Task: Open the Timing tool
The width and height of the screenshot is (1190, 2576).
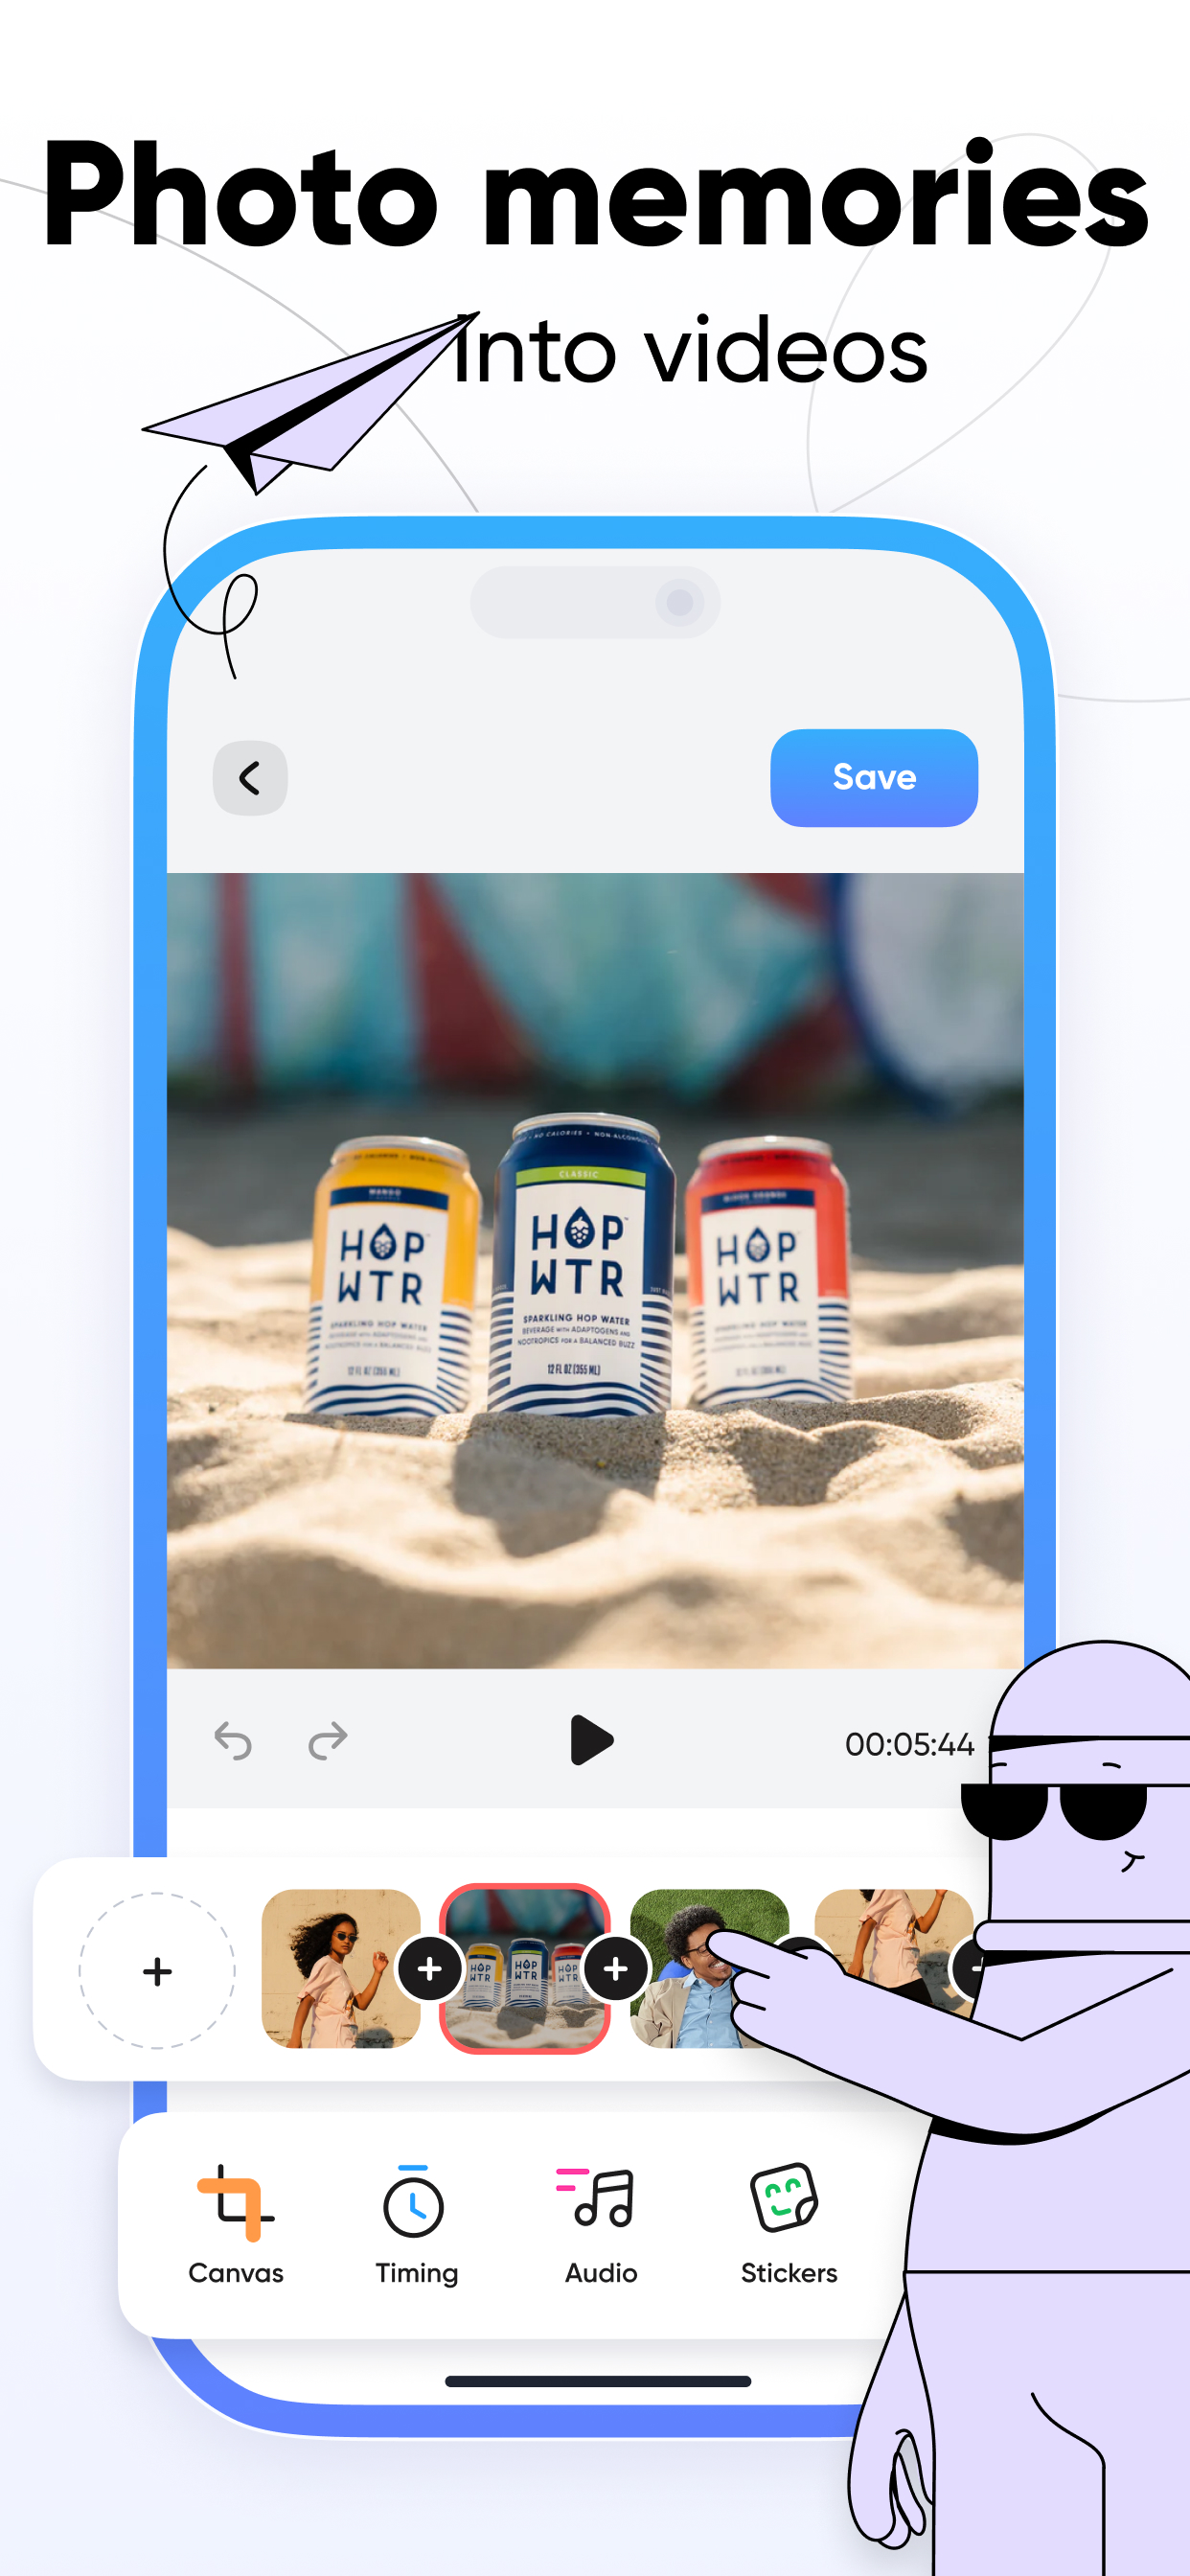Action: [x=416, y=2224]
